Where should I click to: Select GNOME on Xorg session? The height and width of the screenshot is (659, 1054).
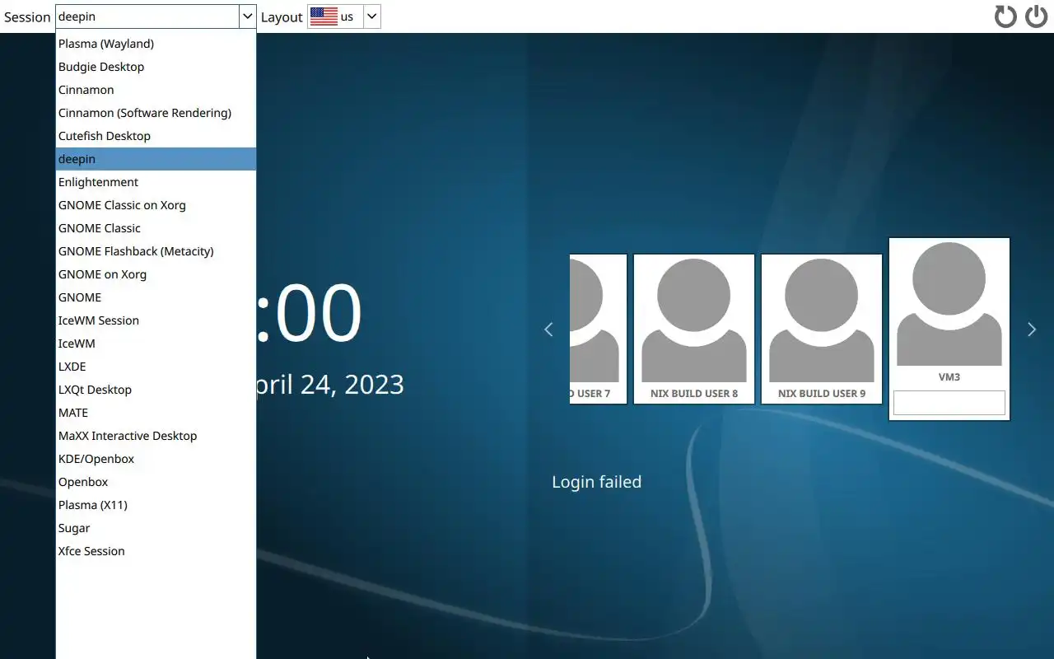click(x=156, y=274)
